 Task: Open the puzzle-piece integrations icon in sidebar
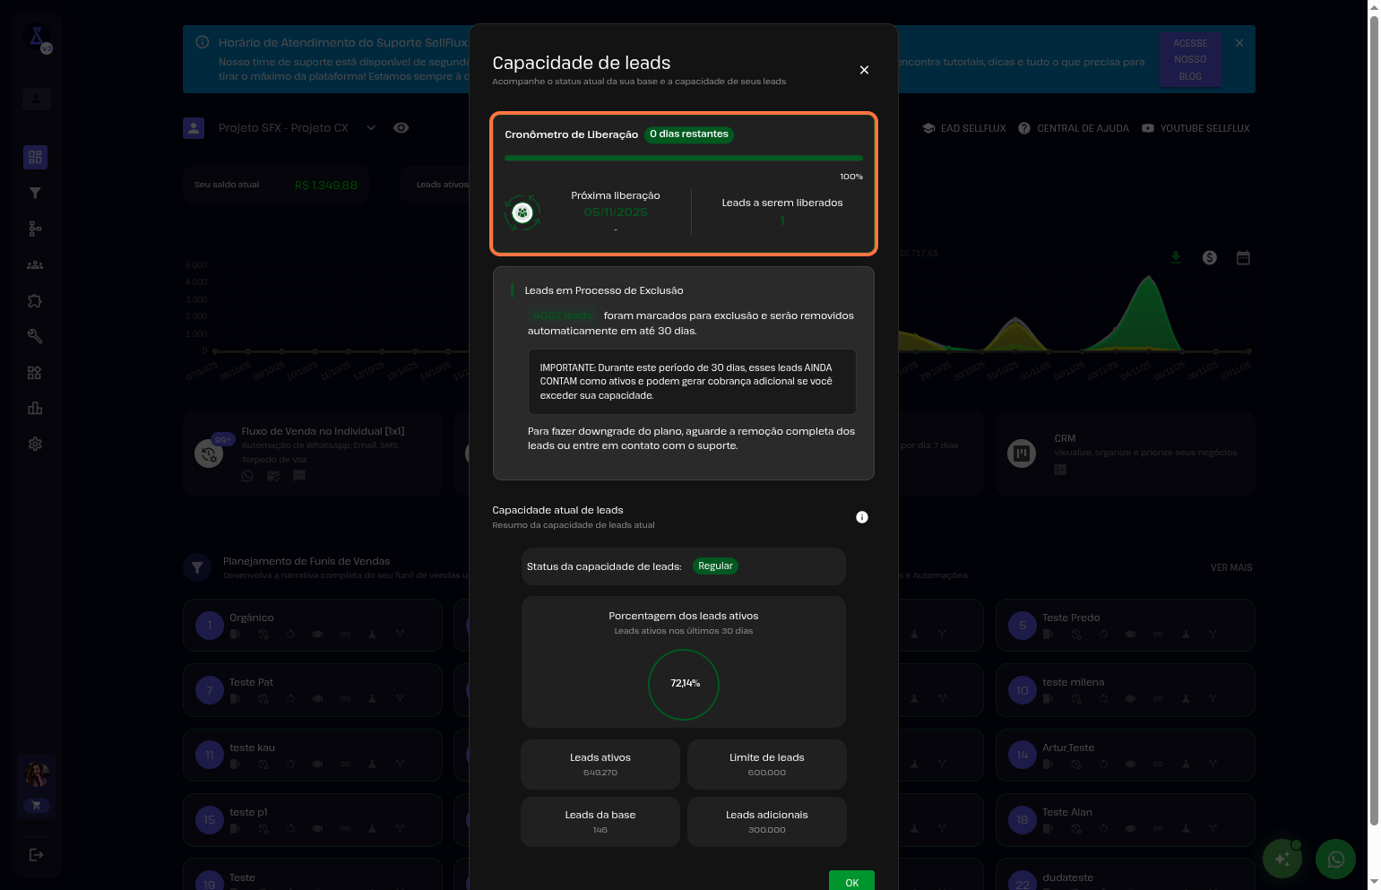pos(35,301)
